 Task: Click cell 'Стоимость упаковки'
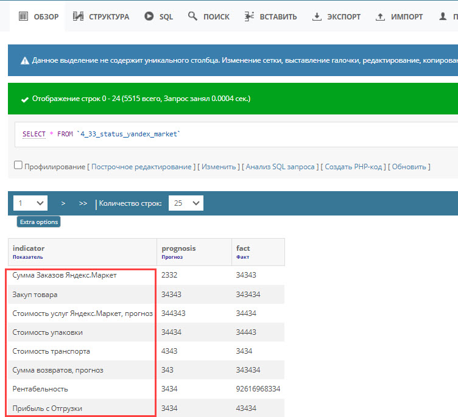pos(48,332)
